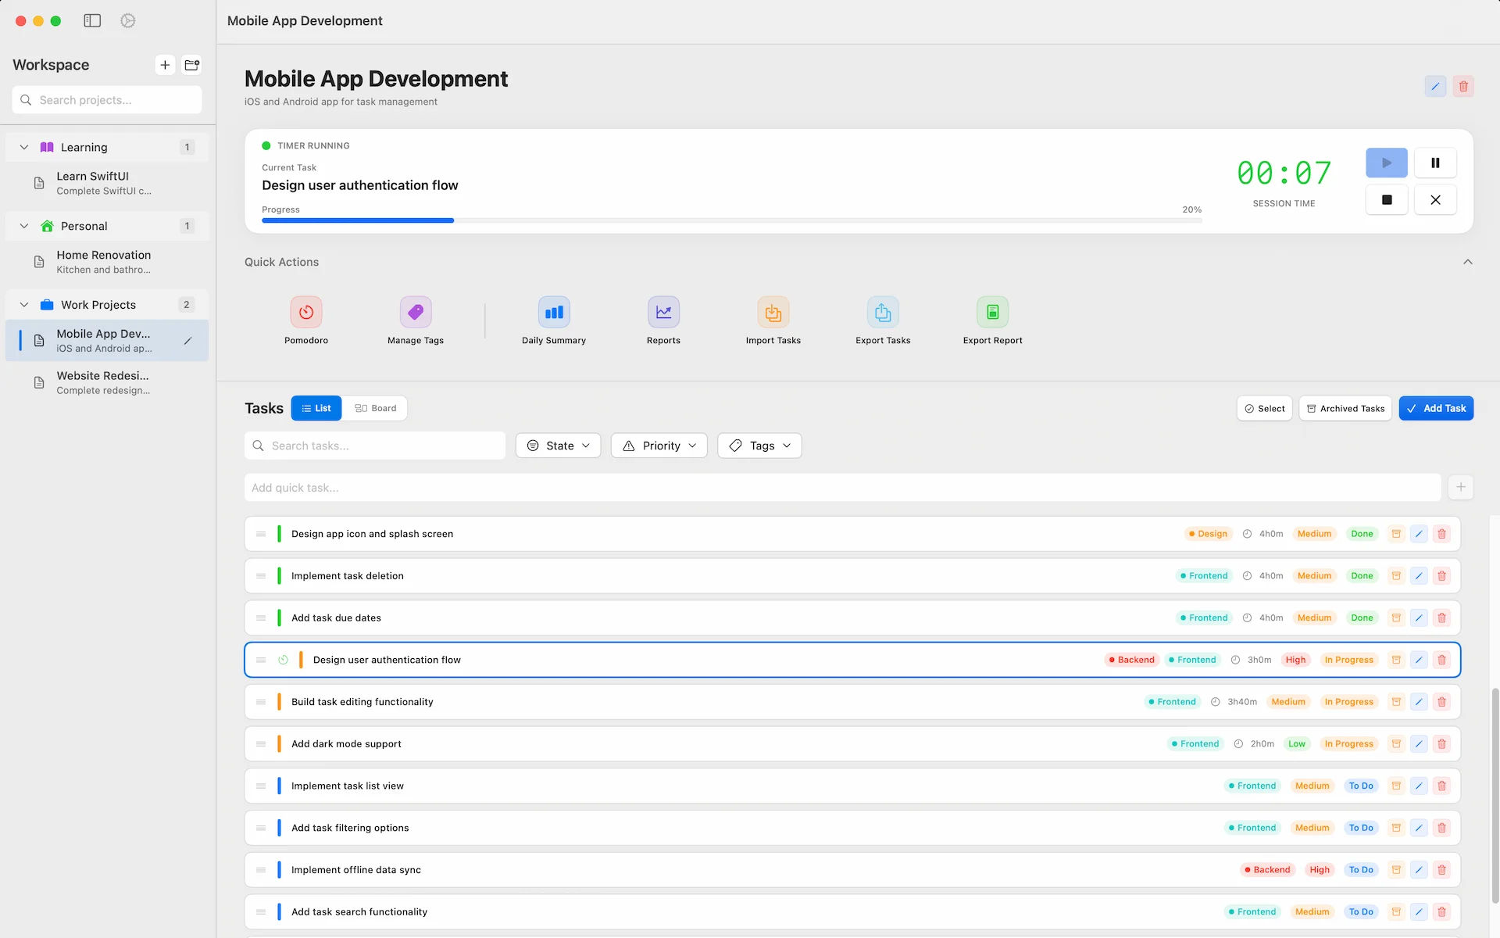Screen dimensions: 1500x938
Task: Open the State filter dropdown
Action: tap(558, 446)
